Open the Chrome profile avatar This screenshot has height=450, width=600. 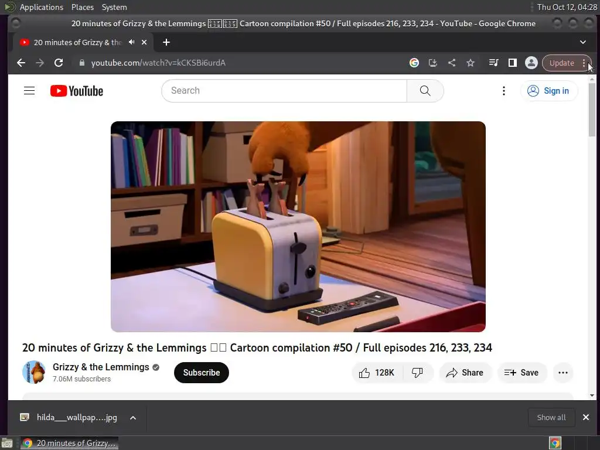pyautogui.click(x=531, y=63)
